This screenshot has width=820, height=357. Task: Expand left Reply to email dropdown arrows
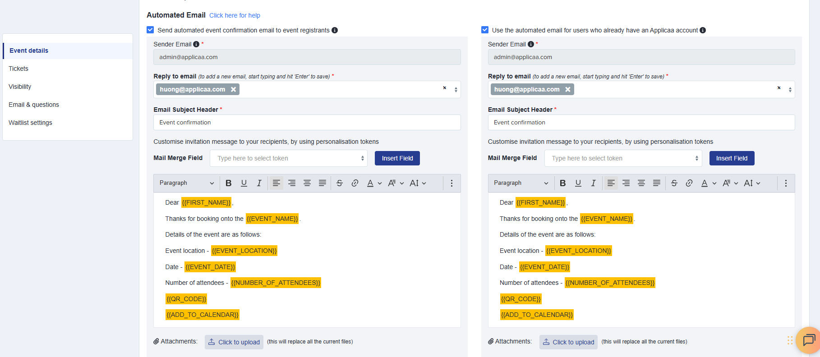456,90
